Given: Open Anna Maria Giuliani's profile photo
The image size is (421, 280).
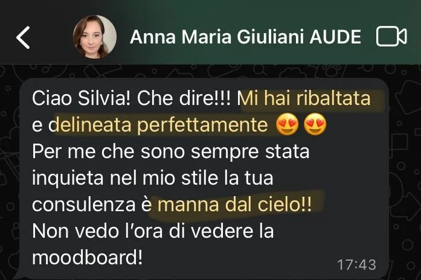Looking at the screenshot, I should tap(95, 37).
